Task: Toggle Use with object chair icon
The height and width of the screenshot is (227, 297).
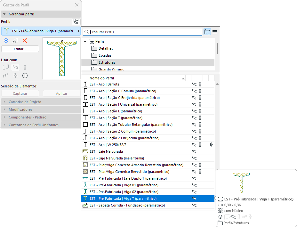Action: pos(15,76)
